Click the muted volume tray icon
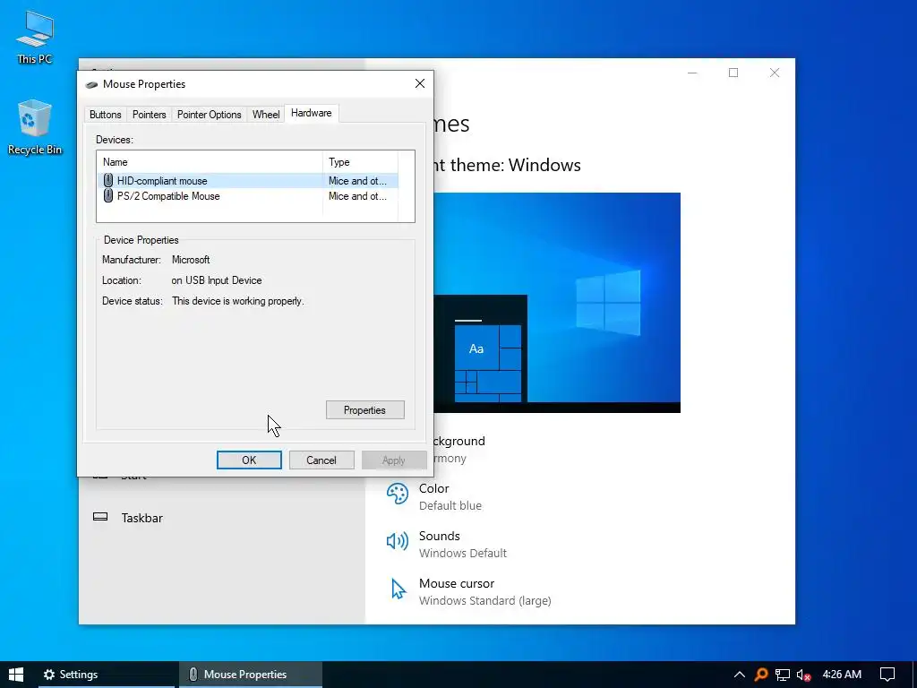917x688 pixels. (803, 675)
